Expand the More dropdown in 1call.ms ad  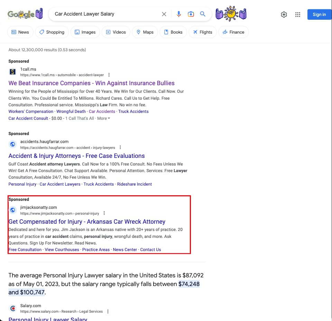tap(103, 118)
